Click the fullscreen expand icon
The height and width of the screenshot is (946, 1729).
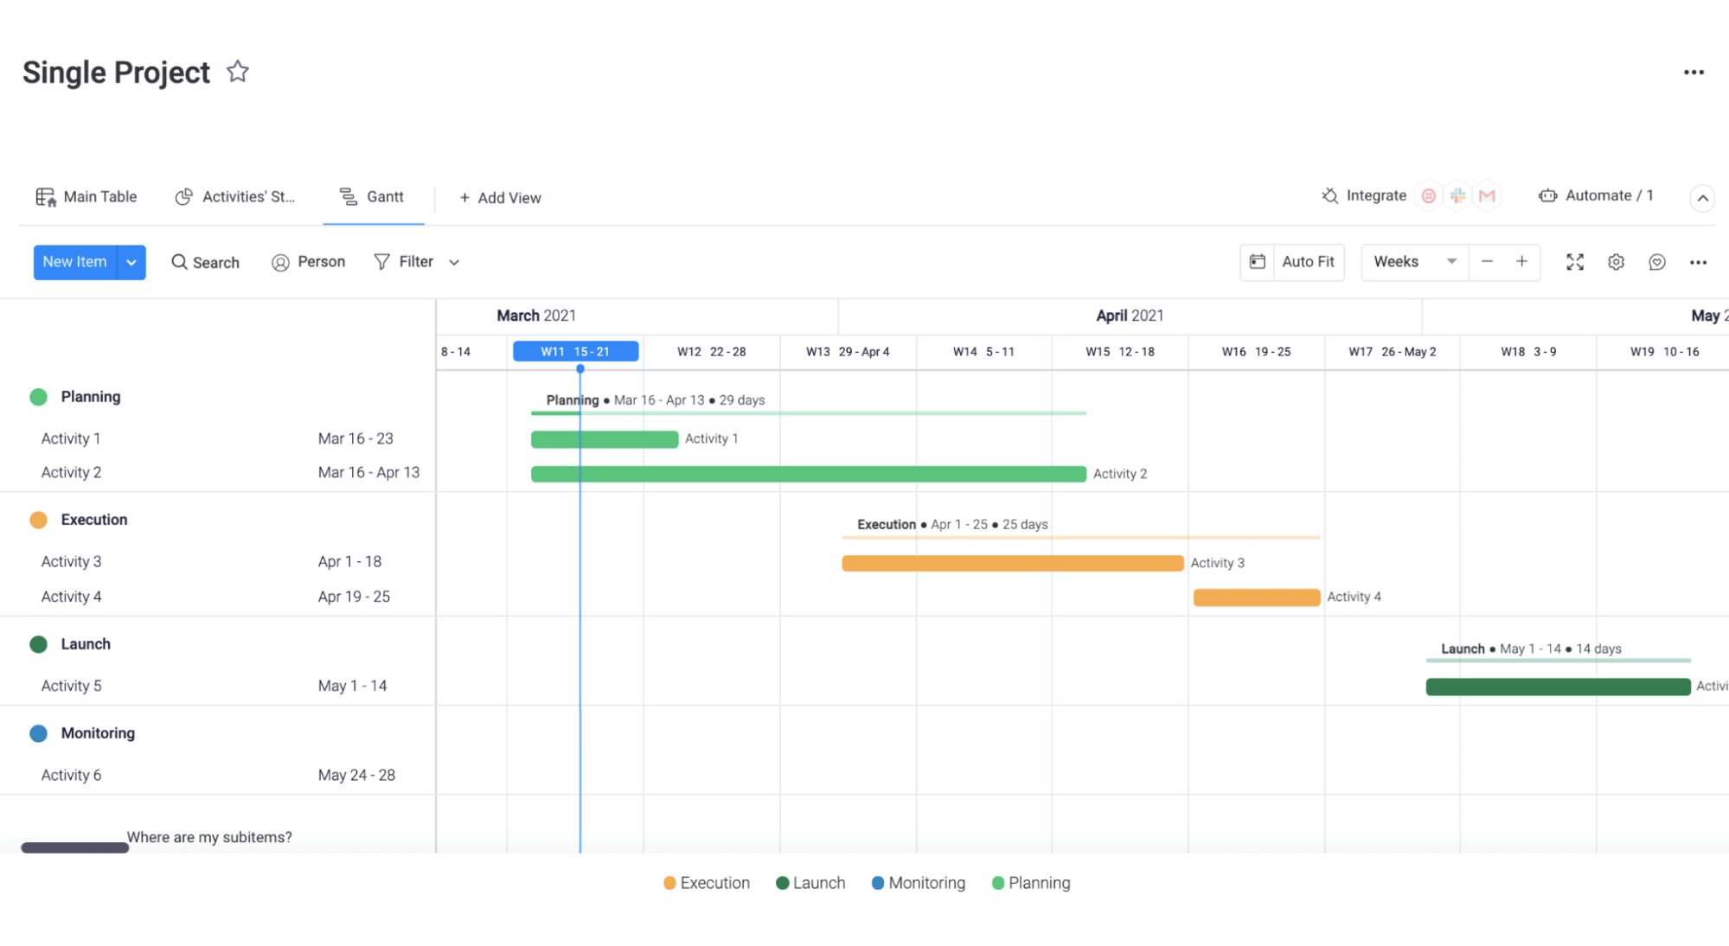point(1575,261)
